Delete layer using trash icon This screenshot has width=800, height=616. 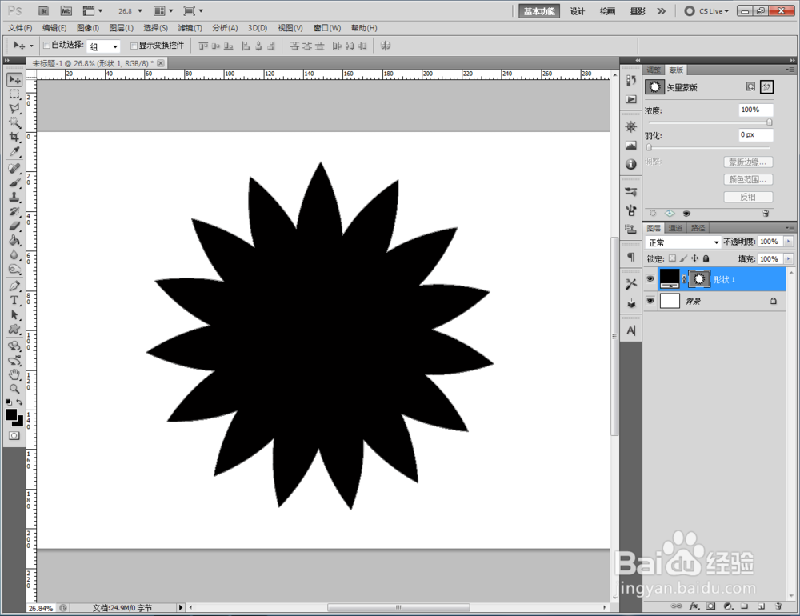pos(778,606)
